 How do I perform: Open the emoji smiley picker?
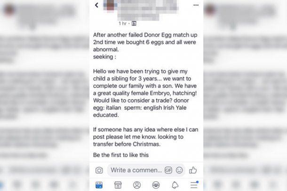click(179, 170)
